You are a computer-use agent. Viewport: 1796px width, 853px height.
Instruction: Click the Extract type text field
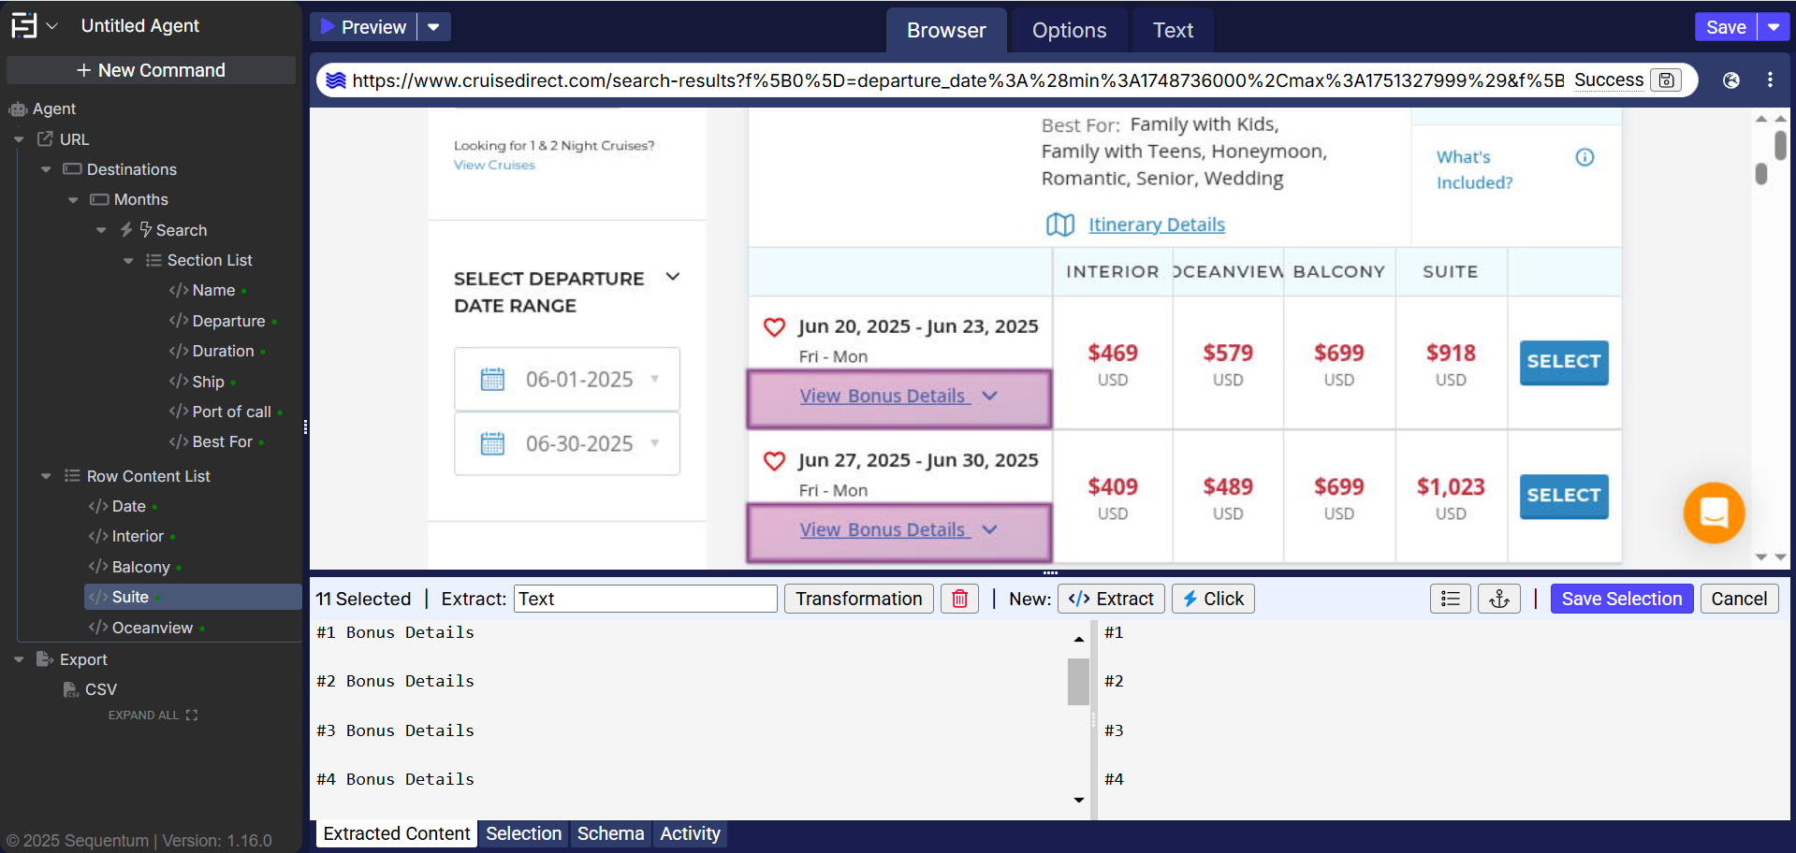click(x=645, y=599)
